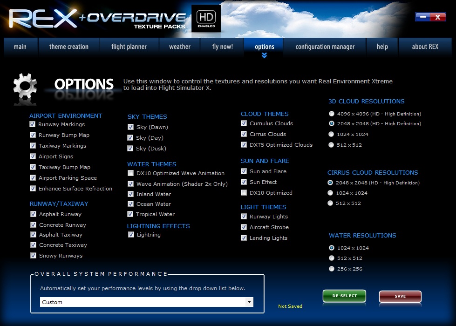Select 1024 x 1024 water resolution
The height and width of the screenshot is (326, 456).
332,248
